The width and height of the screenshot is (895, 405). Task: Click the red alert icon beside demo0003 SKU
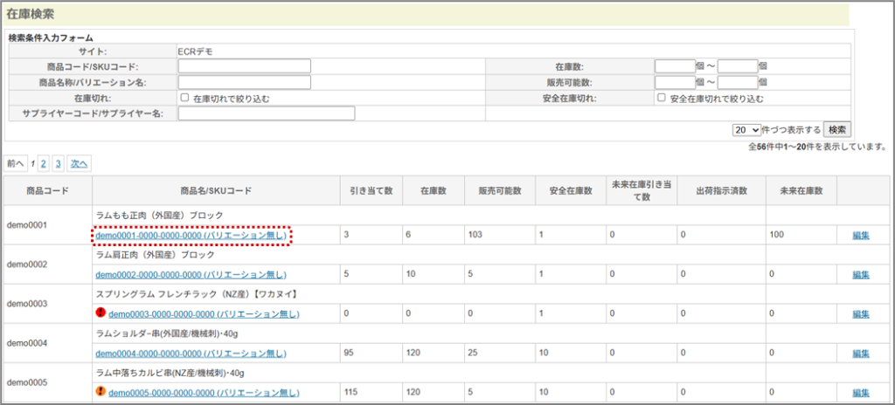coord(101,313)
